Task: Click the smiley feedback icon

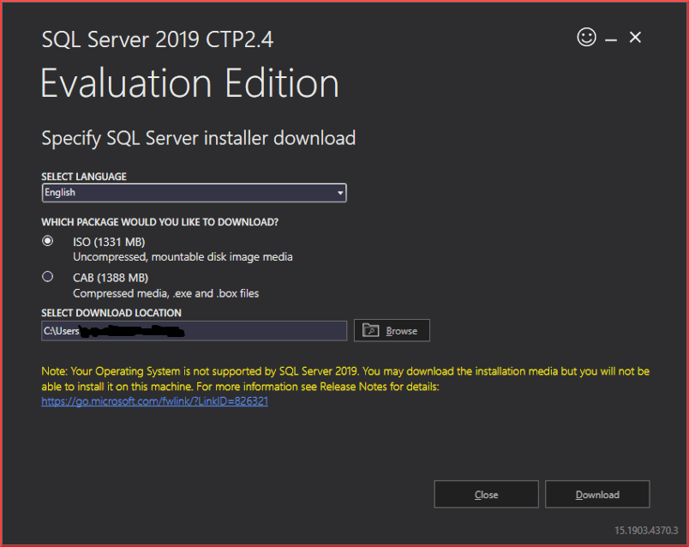Action: (x=586, y=37)
